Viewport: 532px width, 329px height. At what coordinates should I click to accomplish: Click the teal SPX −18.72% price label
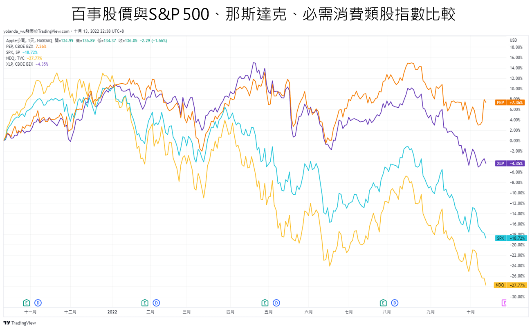click(x=511, y=238)
